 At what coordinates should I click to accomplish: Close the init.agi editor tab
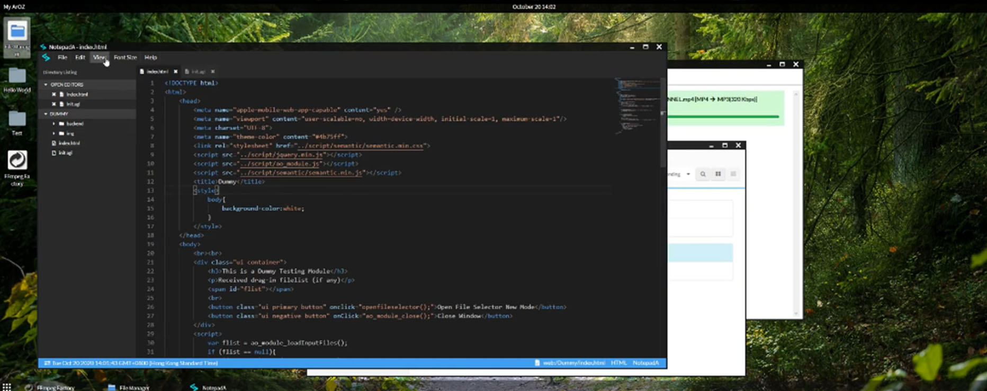pos(213,72)
